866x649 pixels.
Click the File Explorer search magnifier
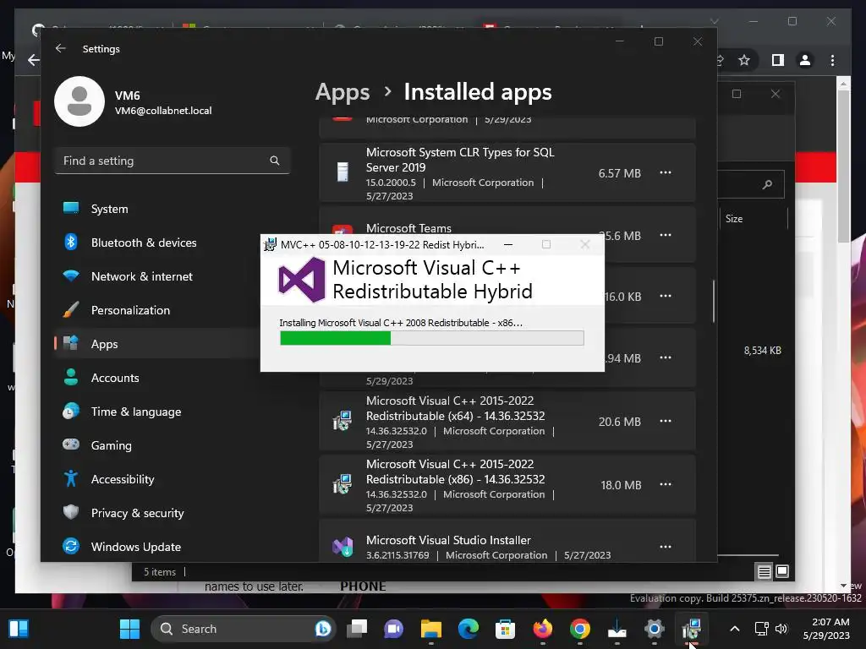[767, 184]
